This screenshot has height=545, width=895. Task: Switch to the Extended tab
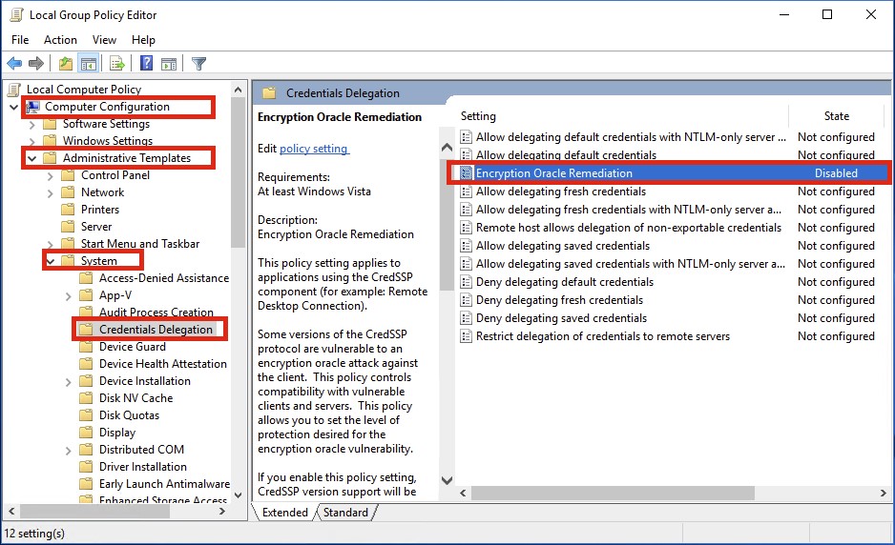pyautogui.click(x=285, y=513)
